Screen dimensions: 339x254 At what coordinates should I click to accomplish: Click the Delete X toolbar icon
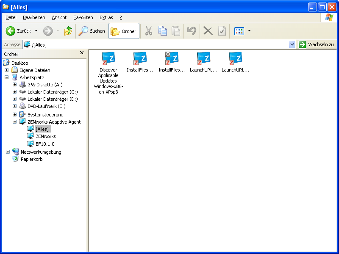208,31
